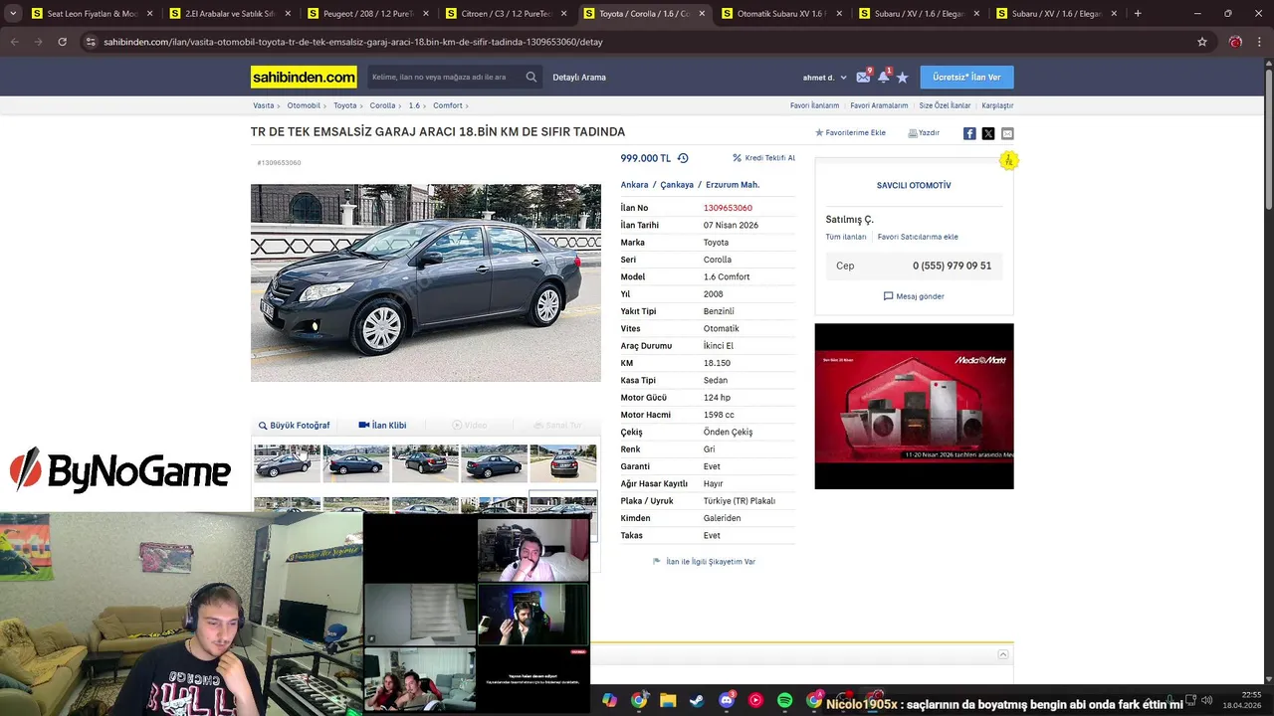Open Spotify from the taskbar
The height and width of the screenshot is (716, 1274).
coord(784,701)
